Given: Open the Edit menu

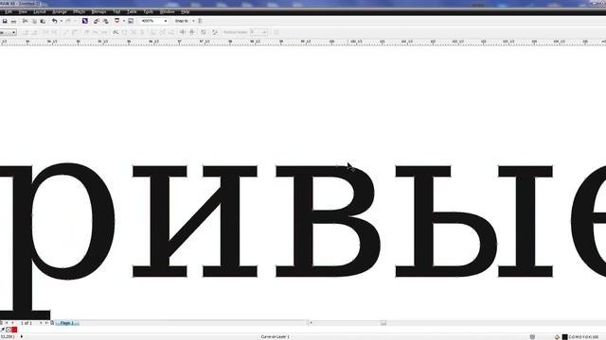Looking at the screenshot, I should [x=9, y=12].
